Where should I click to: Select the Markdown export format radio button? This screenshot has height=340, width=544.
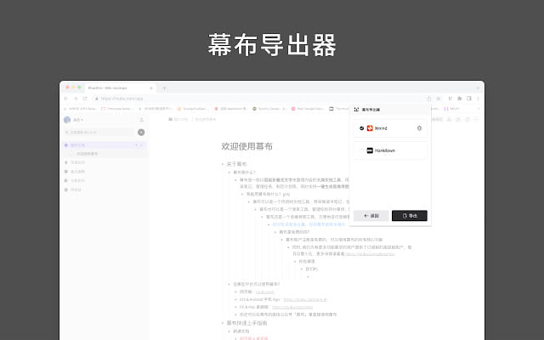tap(362, 150)
